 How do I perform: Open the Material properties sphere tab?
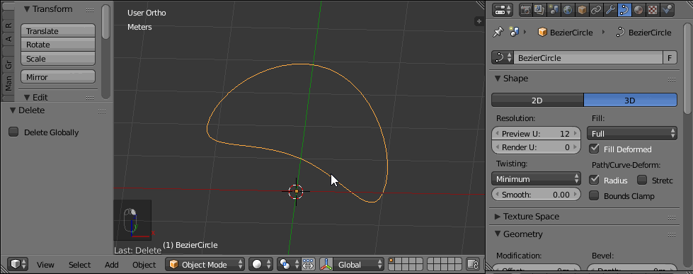[x=638, y=10]
